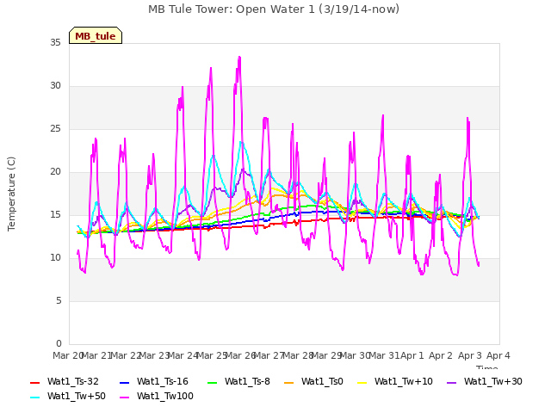Image resolution: width=551 pixels, height=413 pixels.
Task: Click the yellow Wat1_Tw+10 legend swatch
Action: click(362, 382)
